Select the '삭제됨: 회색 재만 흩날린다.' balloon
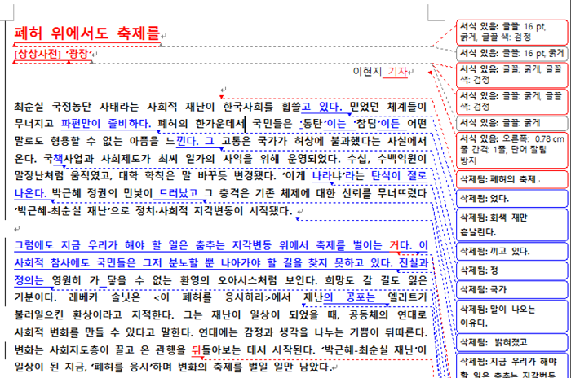Screen dimensions: 571x378 click(x=511, y=225)
